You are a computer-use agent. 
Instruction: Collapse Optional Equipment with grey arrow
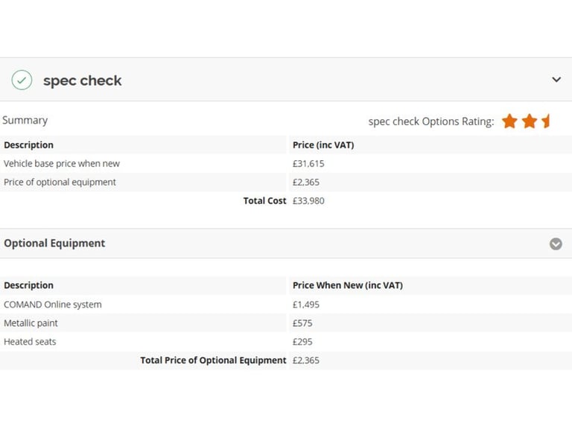pos(556,244)
